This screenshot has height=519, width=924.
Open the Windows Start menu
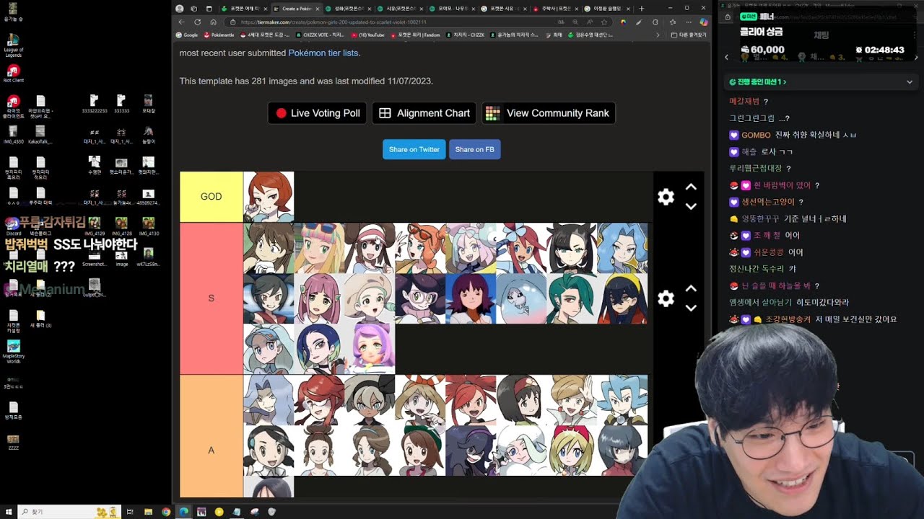(8, 512)
